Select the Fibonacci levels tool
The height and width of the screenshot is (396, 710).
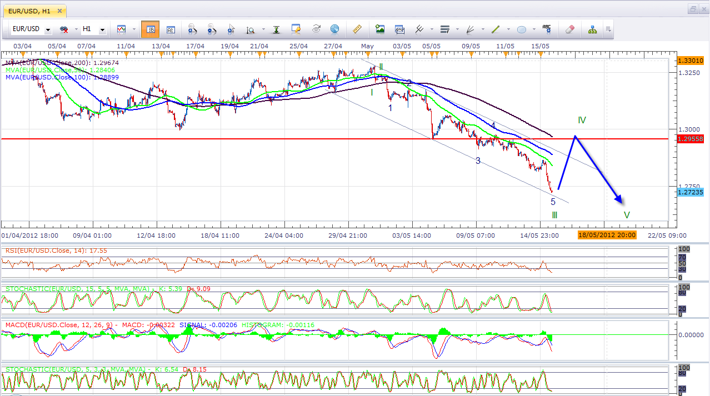coord(444,29)
